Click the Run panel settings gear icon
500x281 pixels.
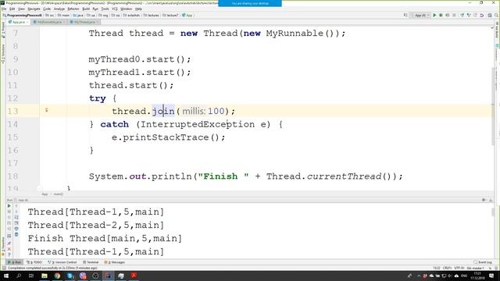(x=484, y=200)
